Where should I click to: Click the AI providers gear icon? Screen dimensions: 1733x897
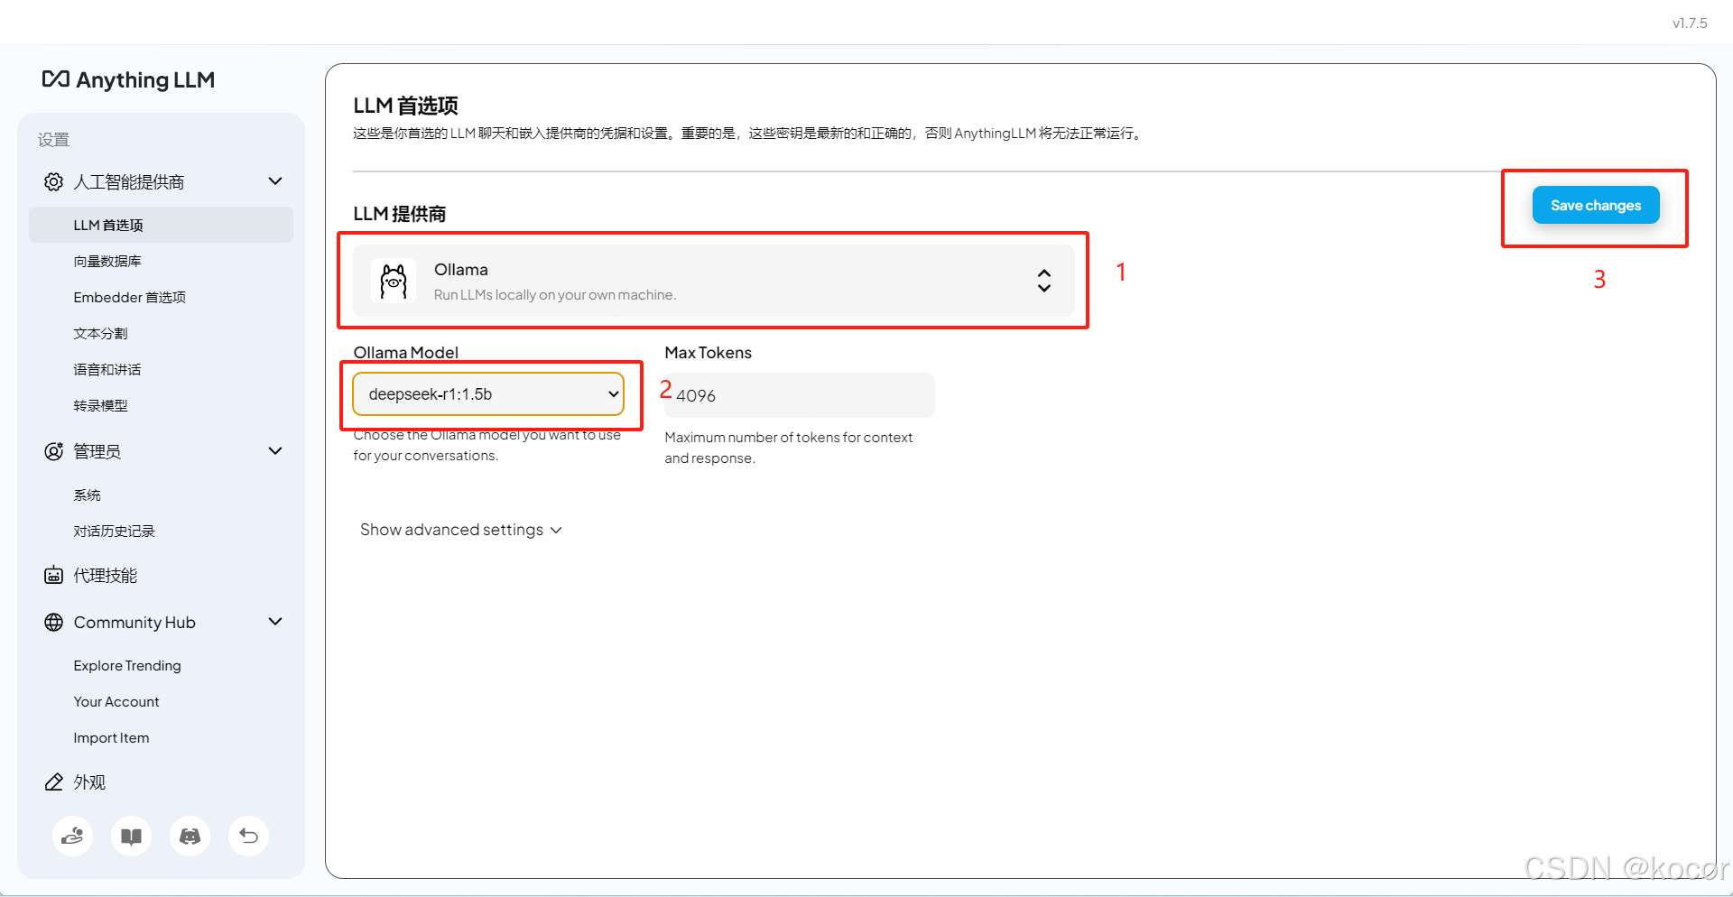pos(54,181)
